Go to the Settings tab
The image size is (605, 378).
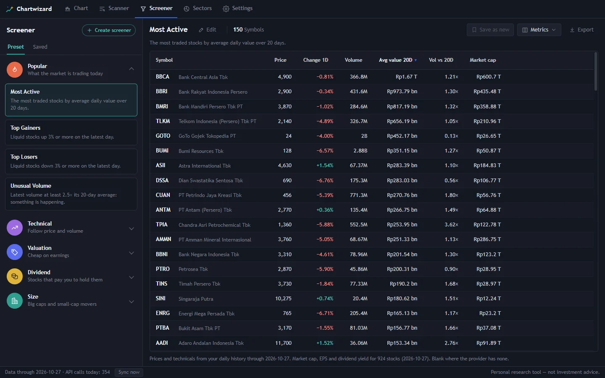(x=237, y=8)
